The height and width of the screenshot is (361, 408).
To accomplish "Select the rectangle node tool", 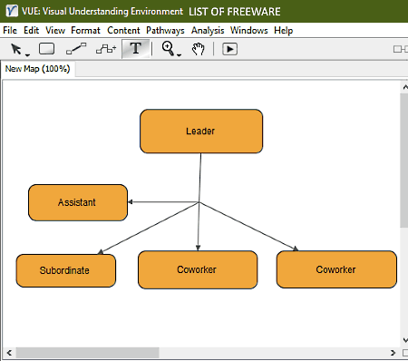I will click(x=47, y=49).
